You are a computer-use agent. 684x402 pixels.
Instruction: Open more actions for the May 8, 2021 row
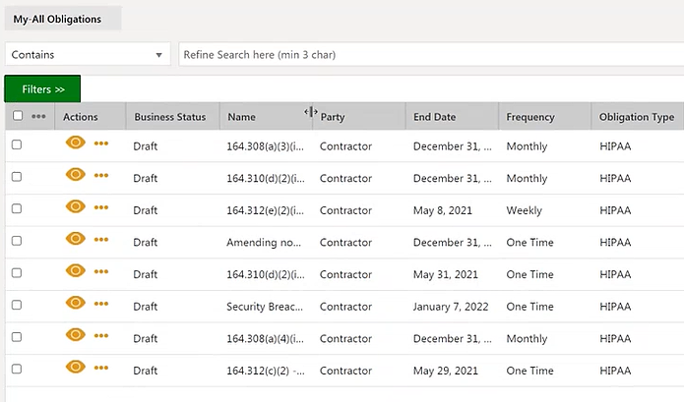(101, 207)
